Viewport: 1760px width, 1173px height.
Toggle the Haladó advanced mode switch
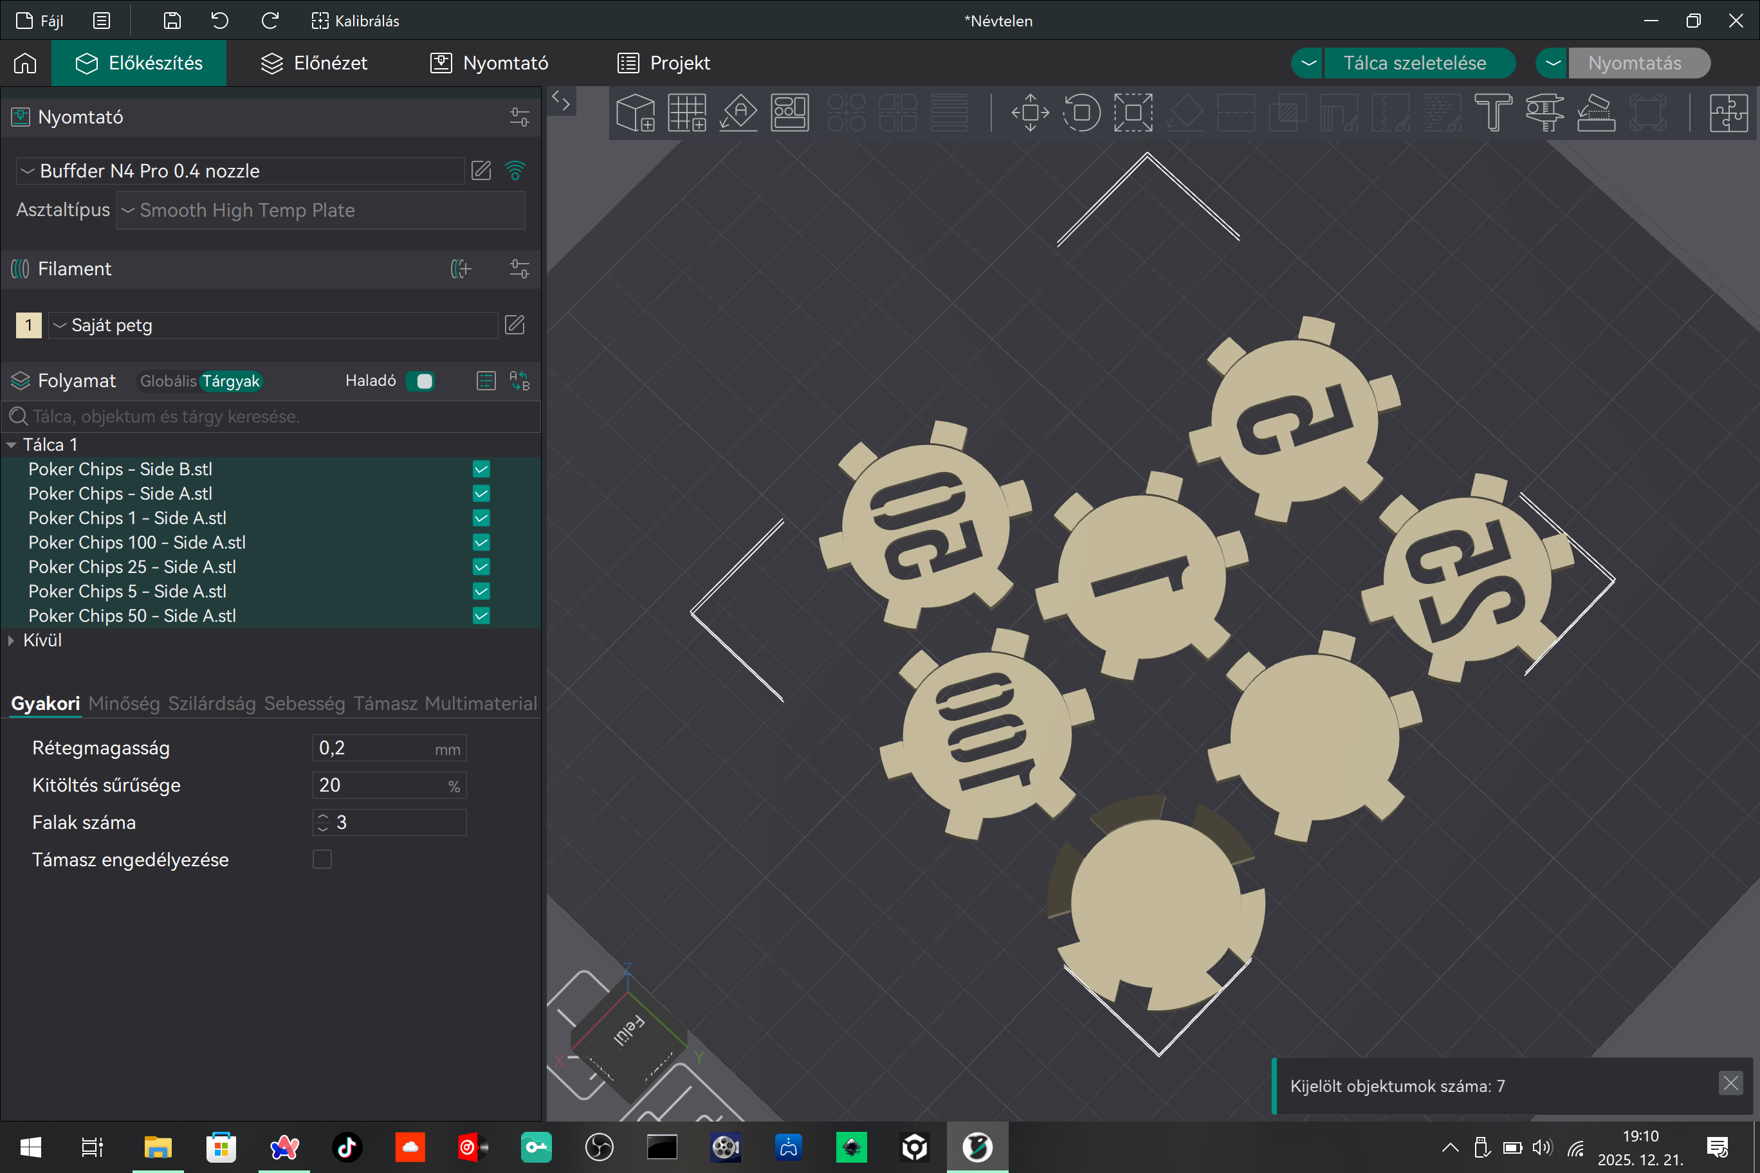[420, 381]
